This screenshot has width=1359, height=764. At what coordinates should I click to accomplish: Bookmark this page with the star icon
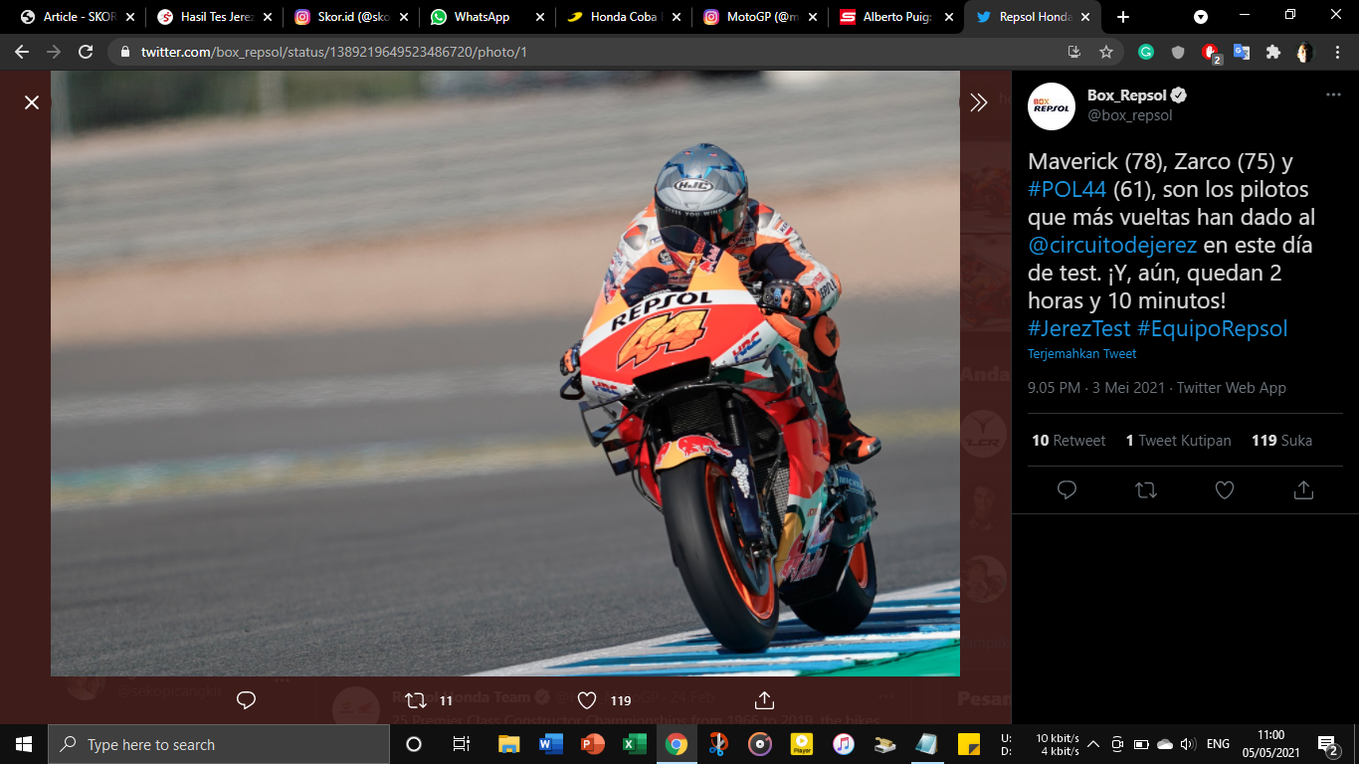click(1105, 52)
